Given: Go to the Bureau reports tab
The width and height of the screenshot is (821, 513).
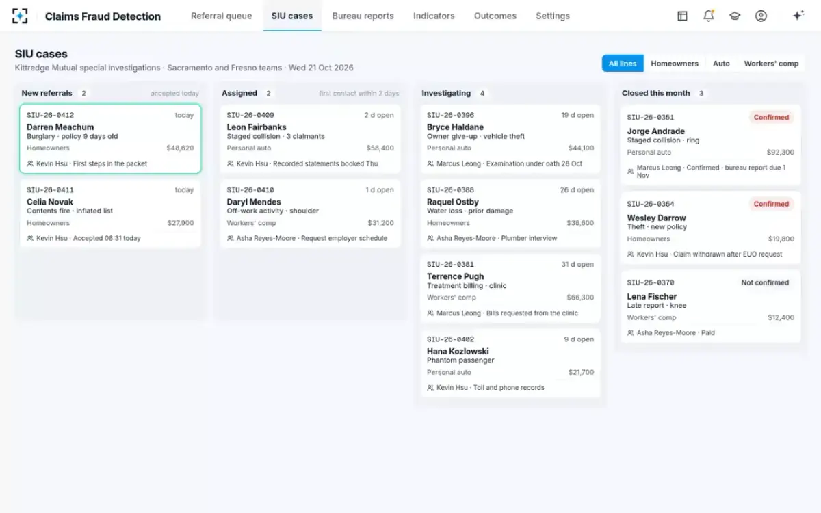Looking at the screenshot, I should tap(363, 16).
